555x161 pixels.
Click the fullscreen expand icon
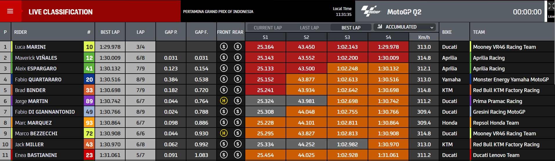pyautogui.click(x=551, y=6)
